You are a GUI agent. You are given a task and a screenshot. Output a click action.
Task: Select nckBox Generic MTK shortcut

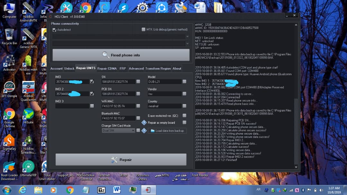tap(28, 39)
